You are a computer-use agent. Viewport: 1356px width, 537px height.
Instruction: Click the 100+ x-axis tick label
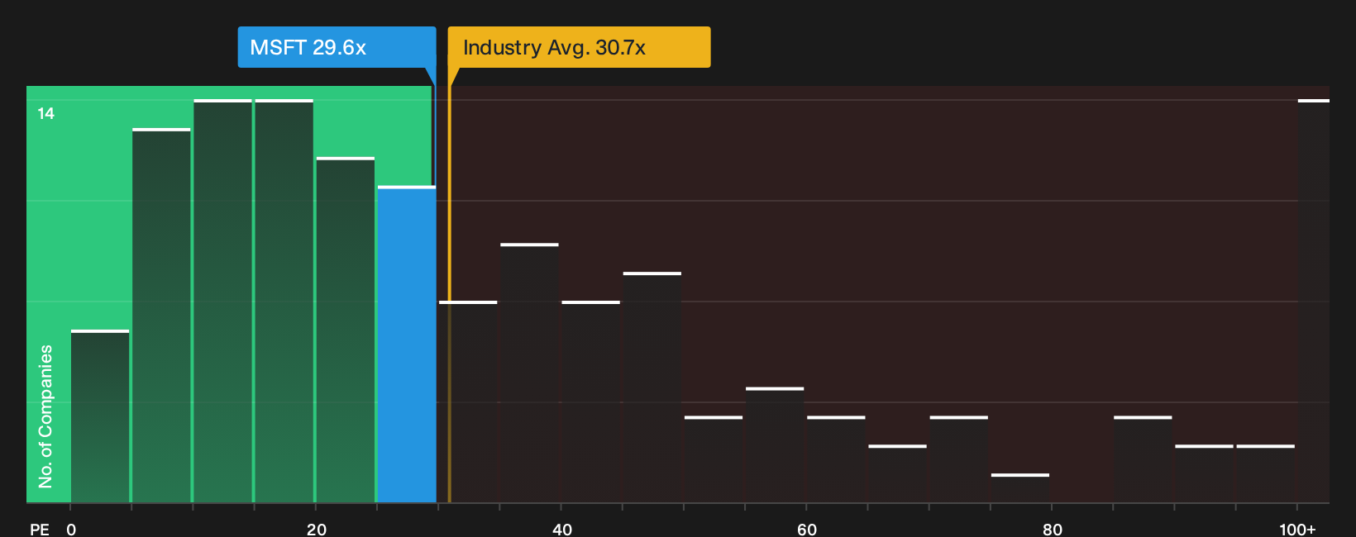(x=1297, y=530)
